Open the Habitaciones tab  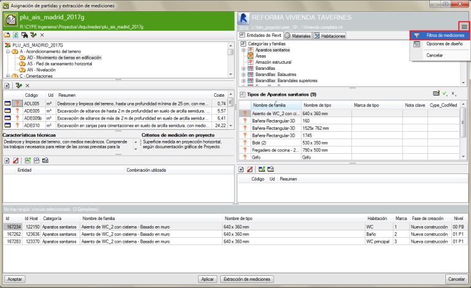[329, 36]
